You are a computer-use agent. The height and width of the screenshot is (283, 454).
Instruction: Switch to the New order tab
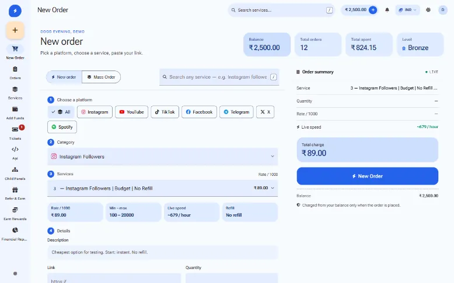[64, 77]
